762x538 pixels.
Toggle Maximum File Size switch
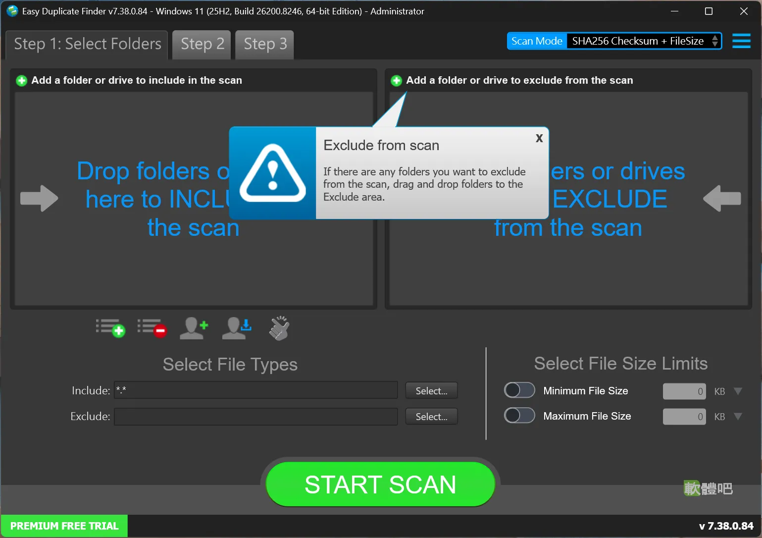pos(519,415)
